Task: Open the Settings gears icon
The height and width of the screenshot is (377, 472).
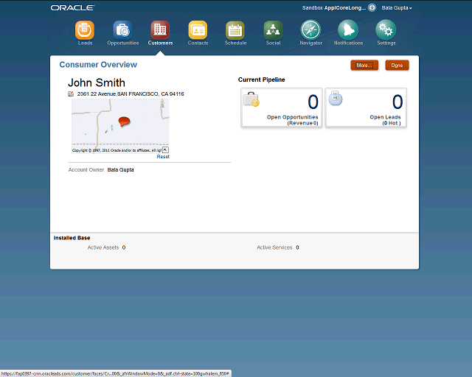Action: 386,29
